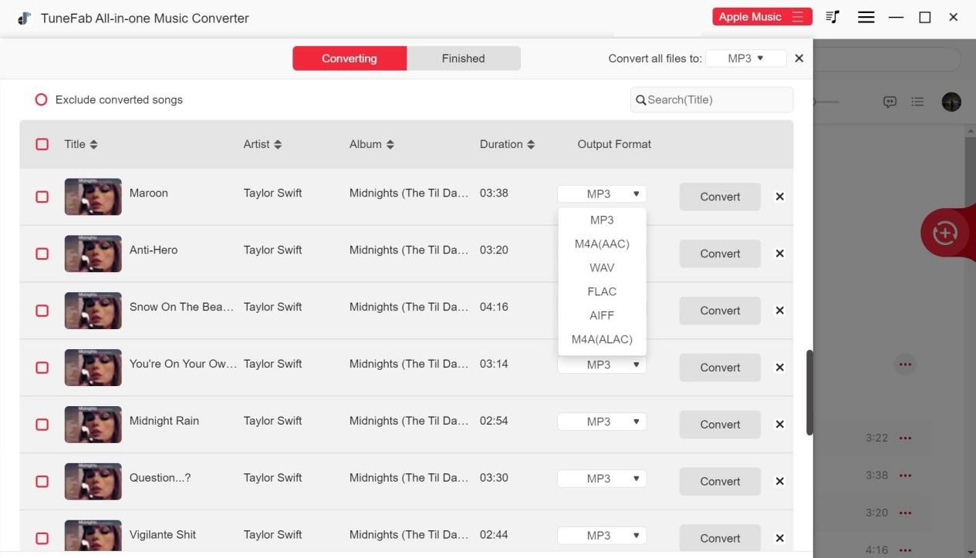
Task: Open the format dropdown for Midnight Rain
Action: [601, 421]
